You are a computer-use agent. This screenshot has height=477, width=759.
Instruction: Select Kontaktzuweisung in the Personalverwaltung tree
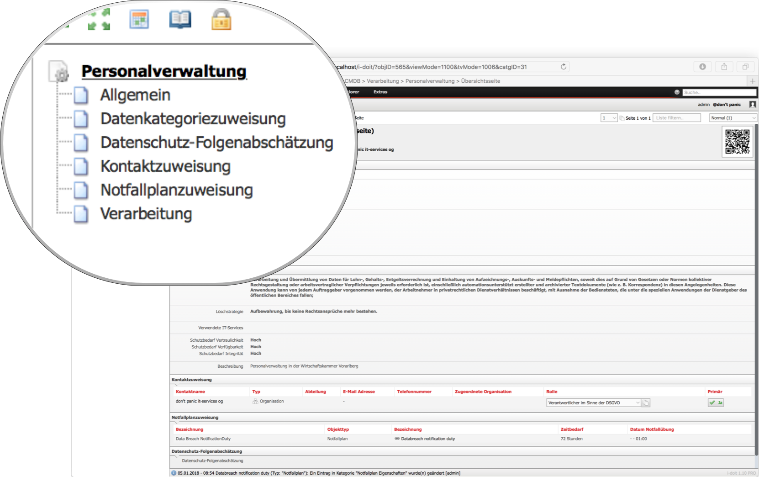coord(165,166)
